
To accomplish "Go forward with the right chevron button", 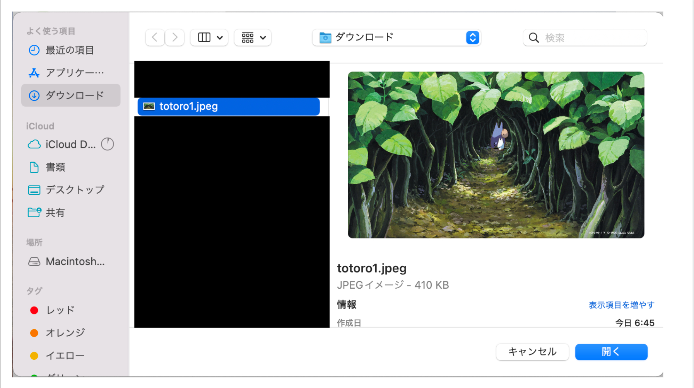I will coord(175,37).
